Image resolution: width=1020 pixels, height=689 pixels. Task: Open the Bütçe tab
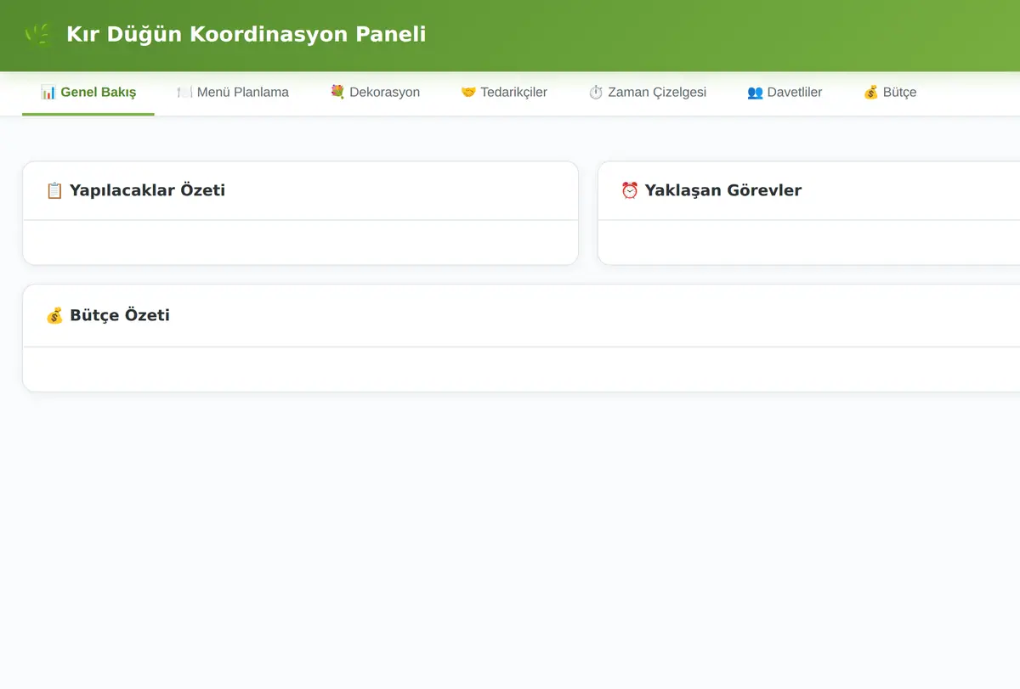pyautogui.click(x=890, y=93)
